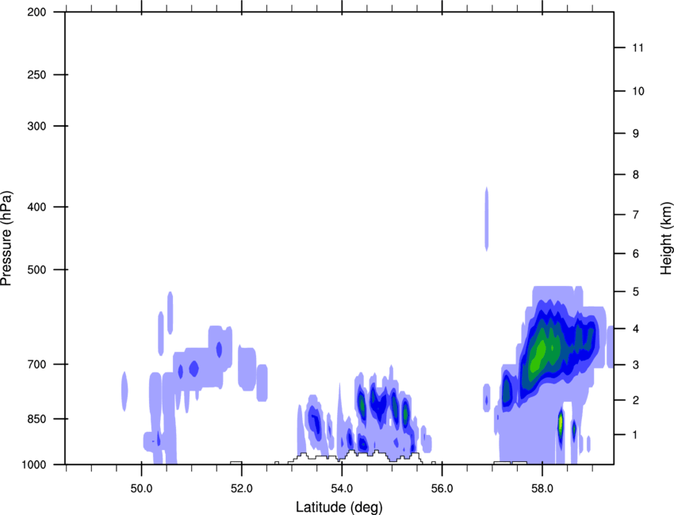Select the 200 pressure tick label

(x=36, y=12)
